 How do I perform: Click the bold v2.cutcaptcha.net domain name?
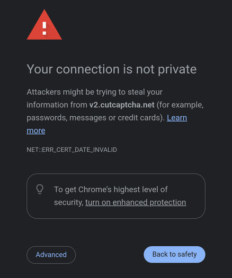tap(122, 105)
